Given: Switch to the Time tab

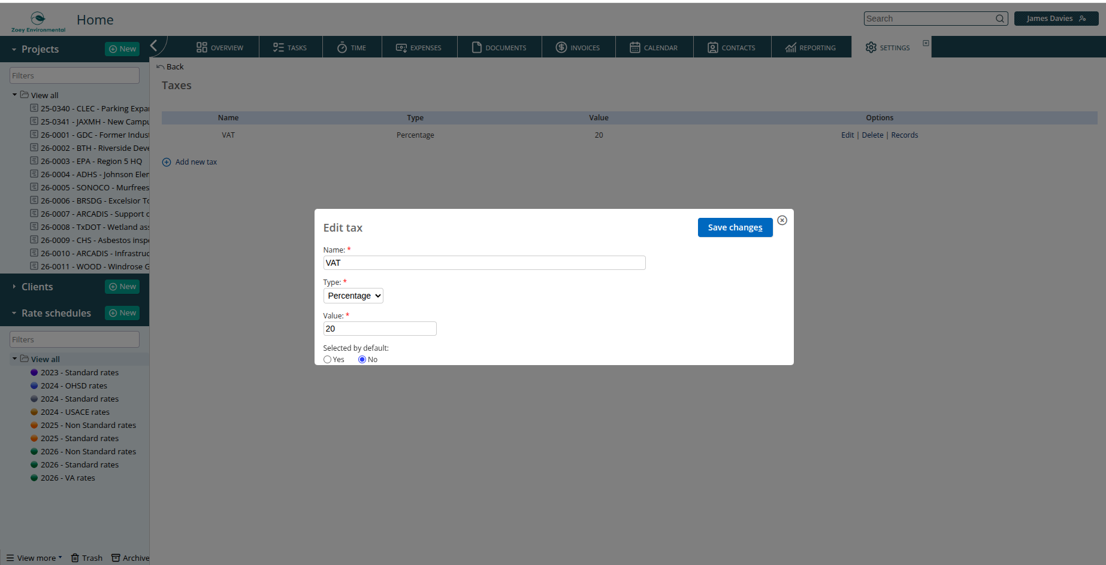Looking at the screenshot, I should point(352,47).
